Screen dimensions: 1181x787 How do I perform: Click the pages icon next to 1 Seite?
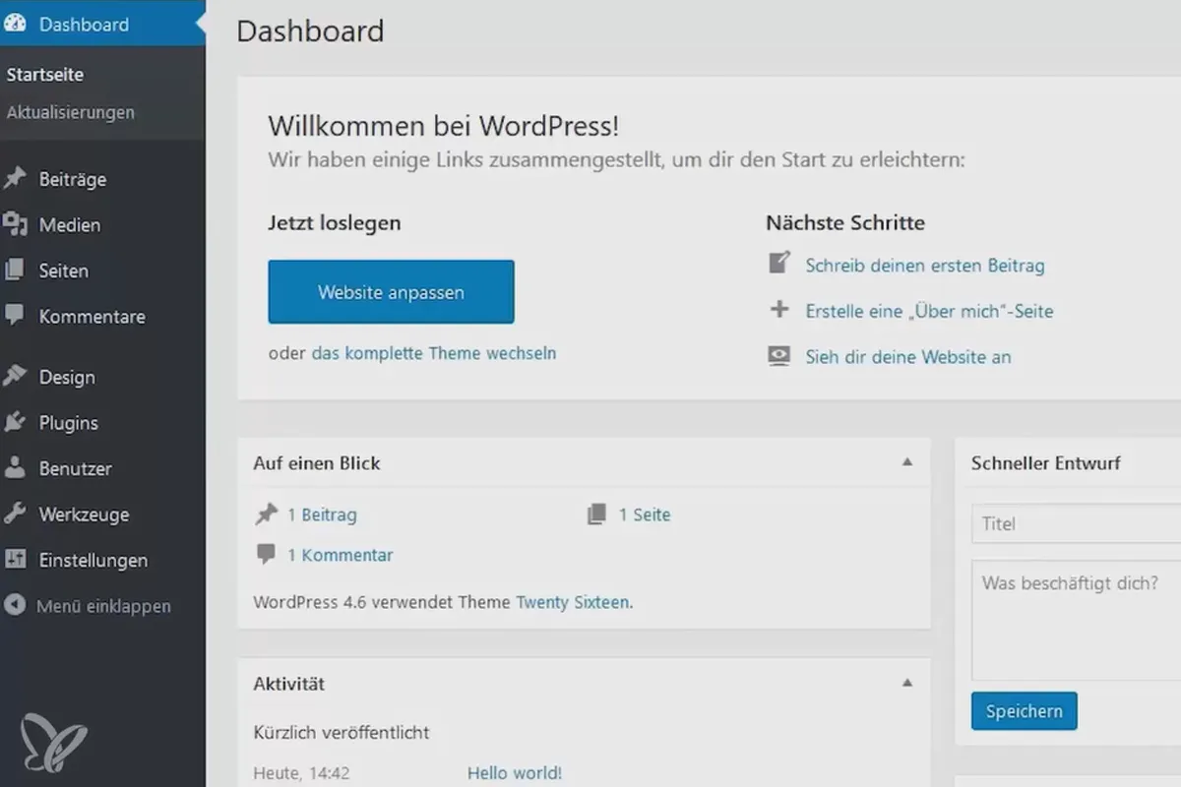click(596, 515)
